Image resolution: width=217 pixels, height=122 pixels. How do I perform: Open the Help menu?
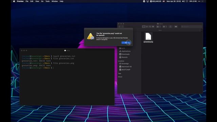(61, 1)
